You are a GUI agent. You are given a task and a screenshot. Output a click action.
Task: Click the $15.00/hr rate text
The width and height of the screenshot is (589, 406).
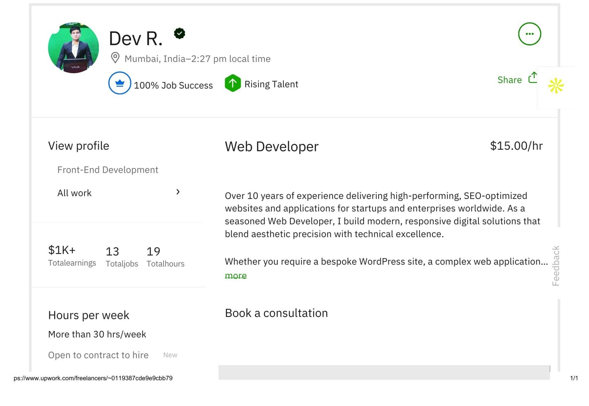click(516, 146)
